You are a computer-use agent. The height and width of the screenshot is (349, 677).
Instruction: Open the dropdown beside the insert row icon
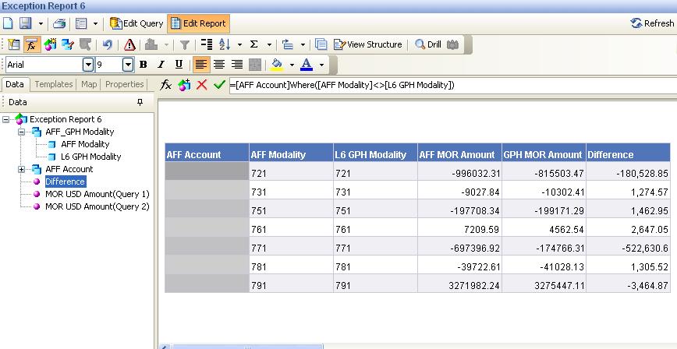(x=303, y=45)
